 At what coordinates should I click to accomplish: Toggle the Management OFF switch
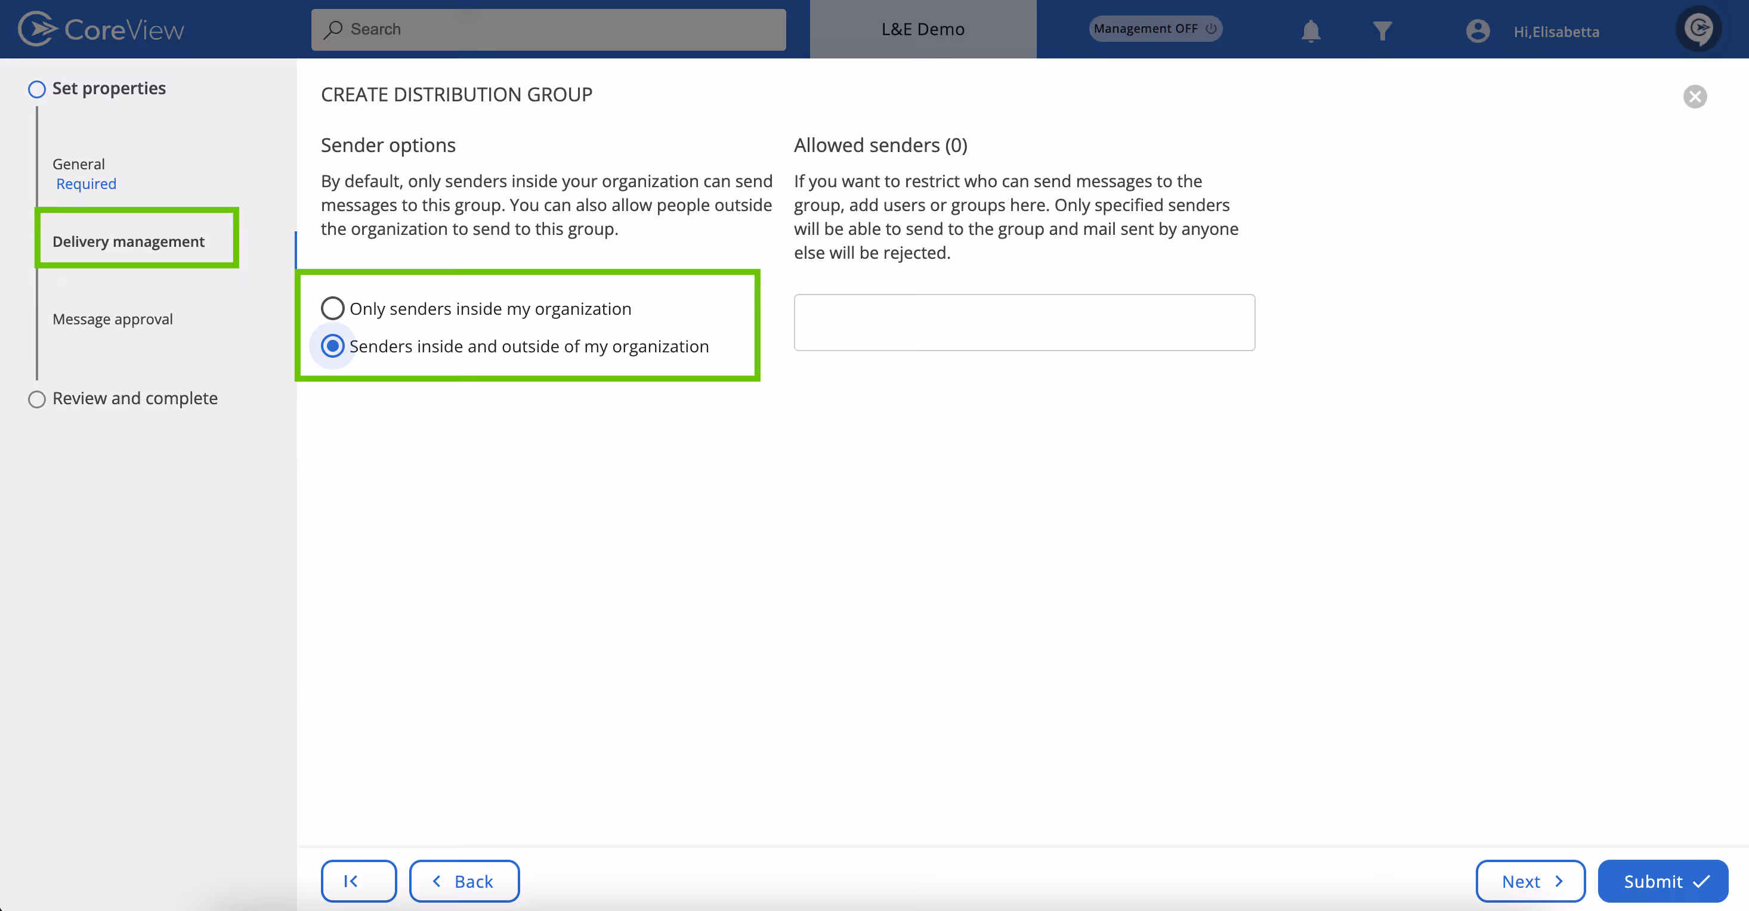coord(1155,29)
